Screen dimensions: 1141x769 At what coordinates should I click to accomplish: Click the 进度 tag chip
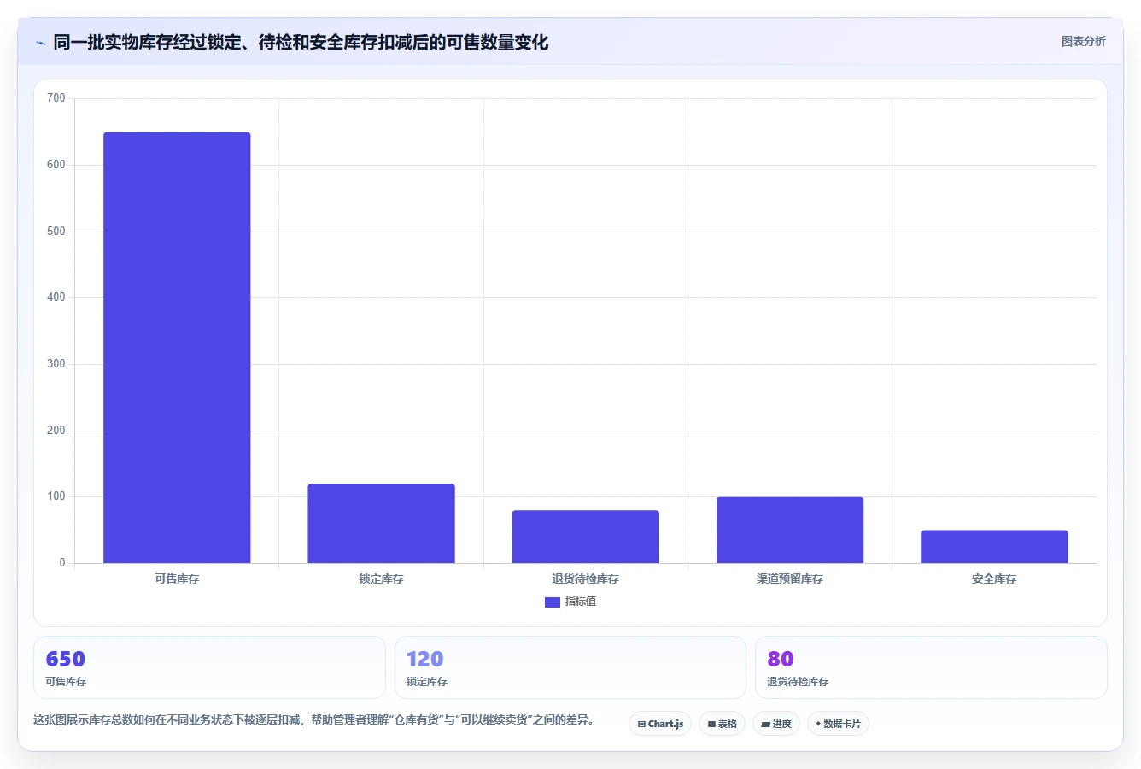[x=775, y=724]
